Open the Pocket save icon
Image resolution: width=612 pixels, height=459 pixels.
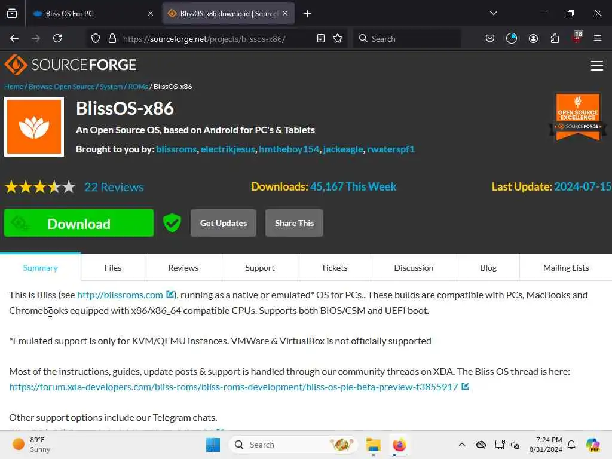pos(490,38)
